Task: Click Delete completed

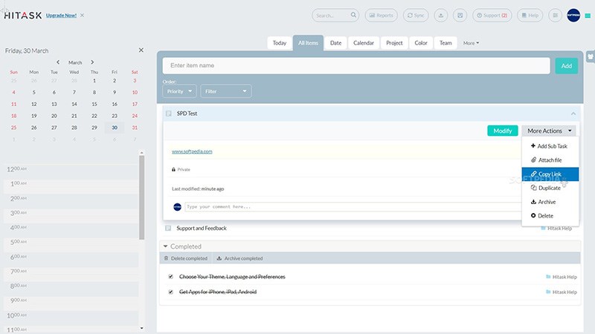Action: pos(186,258)
